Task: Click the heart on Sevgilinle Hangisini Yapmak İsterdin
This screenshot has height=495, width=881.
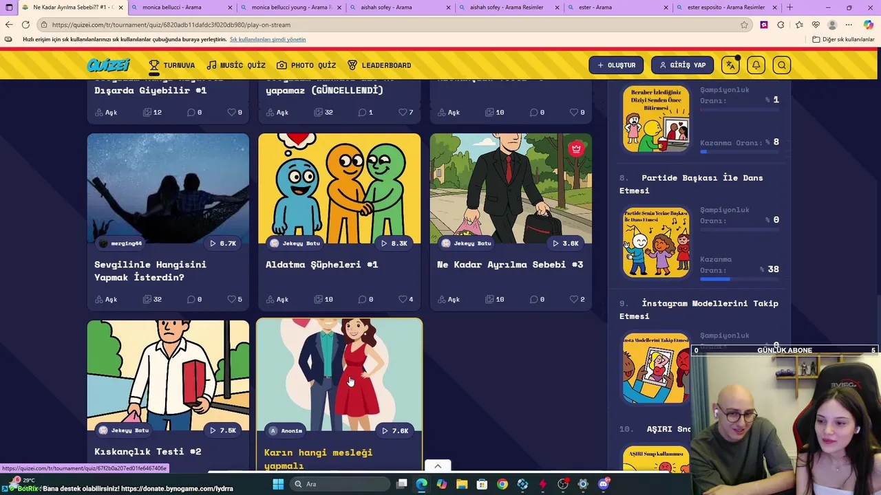Action: coord(231,299)
